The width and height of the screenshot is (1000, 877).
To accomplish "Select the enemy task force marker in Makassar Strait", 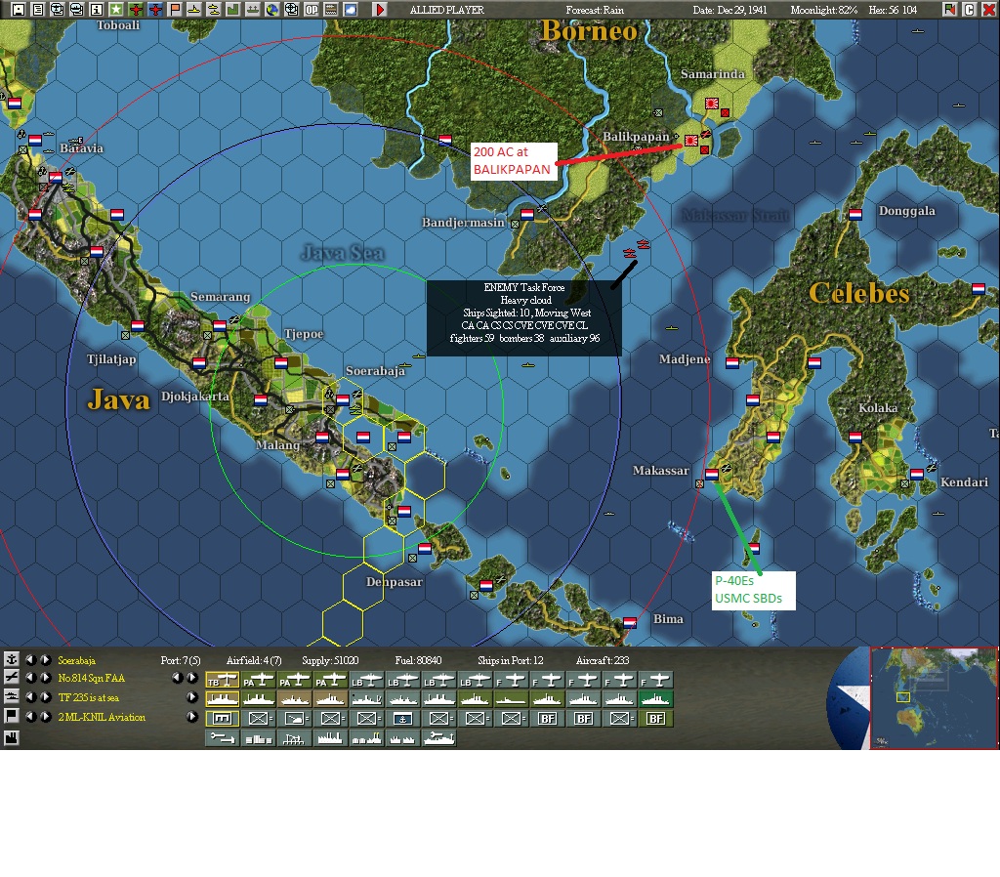I will [630, 253].
